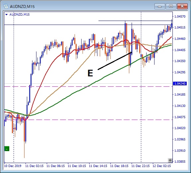Click the 1.04460 price scale value
The image size is (191, 173).
pos(180,39)
